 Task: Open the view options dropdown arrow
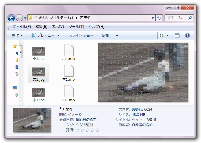[167, 35]
